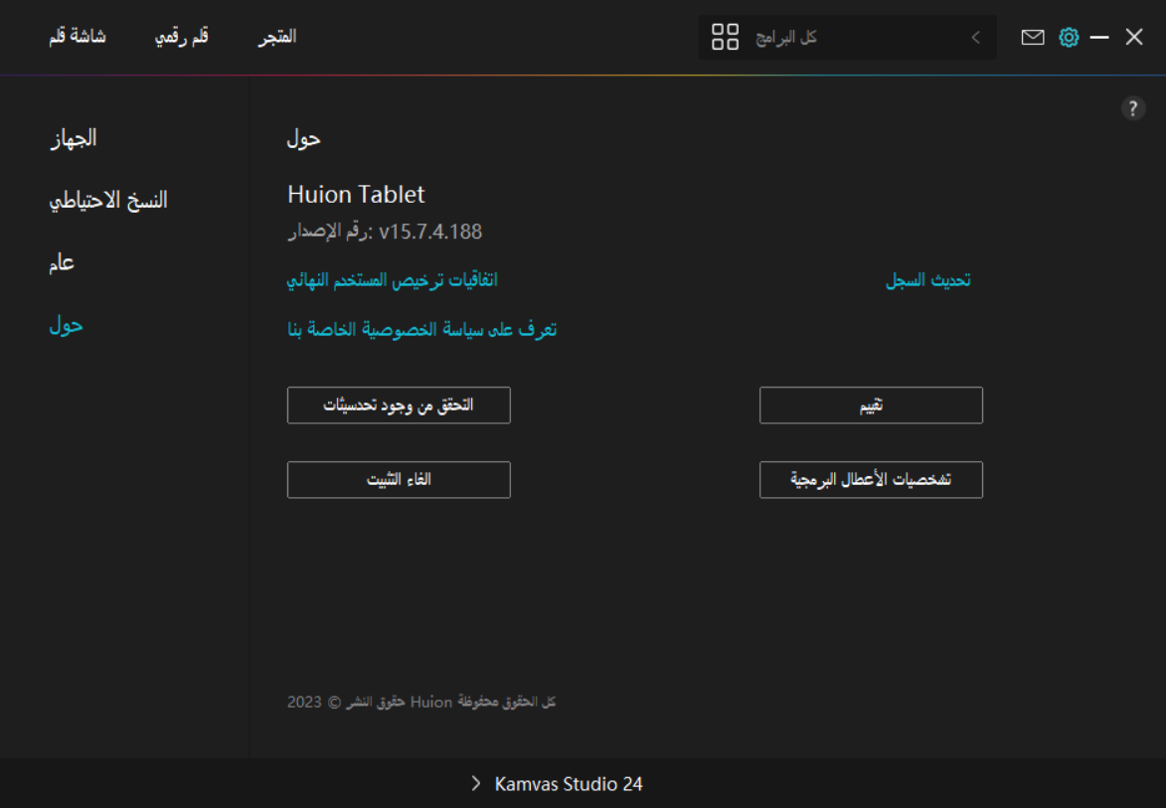1166x808 pixels.
Task: Open the privacy policy link سياسة الخصوصية
Action: coord(421,329)
